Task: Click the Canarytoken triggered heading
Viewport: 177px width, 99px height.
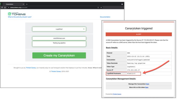Action: pyautogui.click(x=139, y=28)
